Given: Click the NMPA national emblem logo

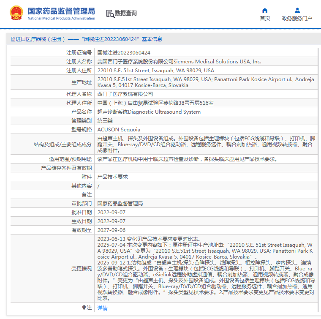Looking at the screenshot, I should [x=17, y=13].
